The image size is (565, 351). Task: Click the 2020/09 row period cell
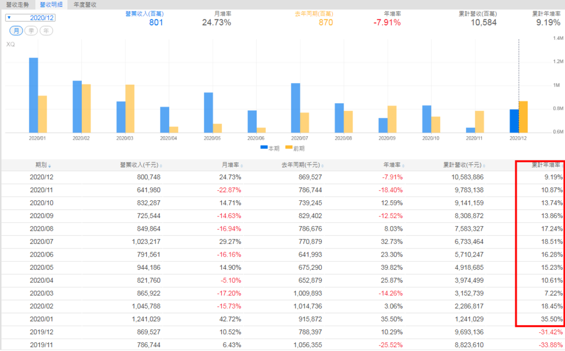tap(41, 216)
